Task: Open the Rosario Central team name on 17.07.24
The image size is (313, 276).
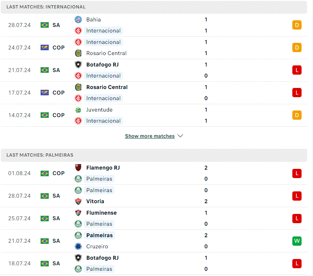Action: click(107, 87)
